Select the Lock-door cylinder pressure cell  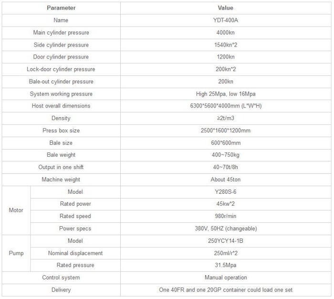pos(61,70)
